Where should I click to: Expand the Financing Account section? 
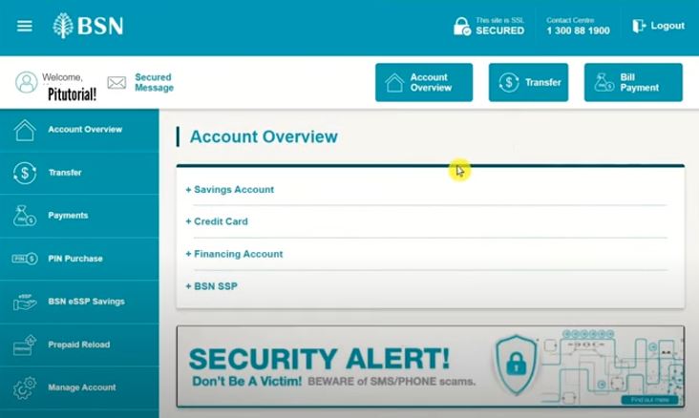coord(234,254)
